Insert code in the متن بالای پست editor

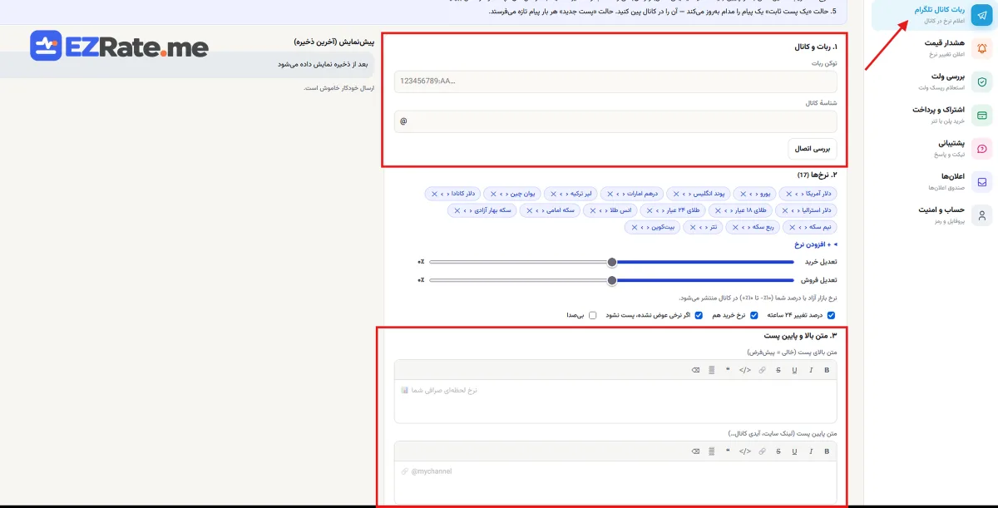point(745,370)
